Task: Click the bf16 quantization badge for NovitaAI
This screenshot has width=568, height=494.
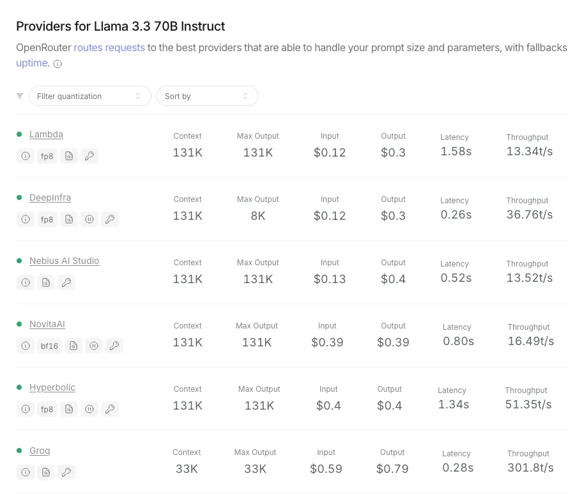Action: click(49, 346)
